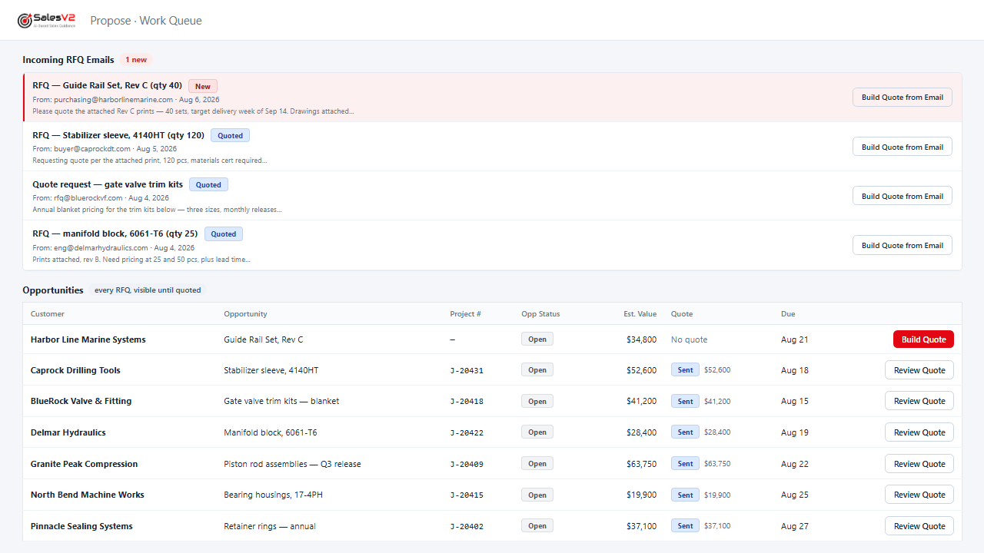Click the New badge on Guide Rail email
This screenshot has height=553, width=984.
pos(203,86)
